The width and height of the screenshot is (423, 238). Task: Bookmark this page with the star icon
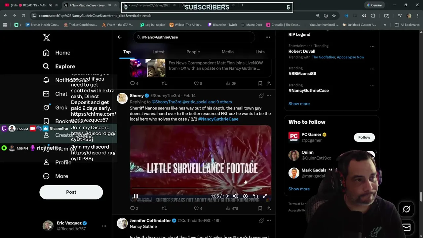(x=334, y=16)
